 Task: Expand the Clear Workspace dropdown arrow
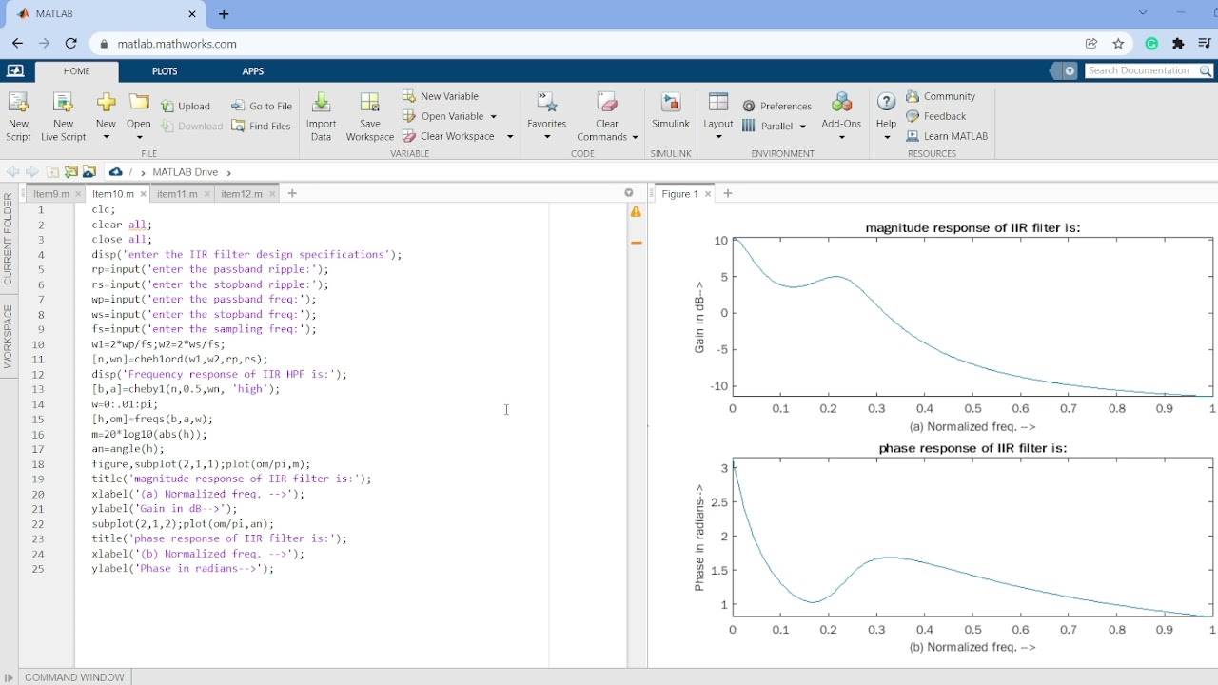(509, 136)
